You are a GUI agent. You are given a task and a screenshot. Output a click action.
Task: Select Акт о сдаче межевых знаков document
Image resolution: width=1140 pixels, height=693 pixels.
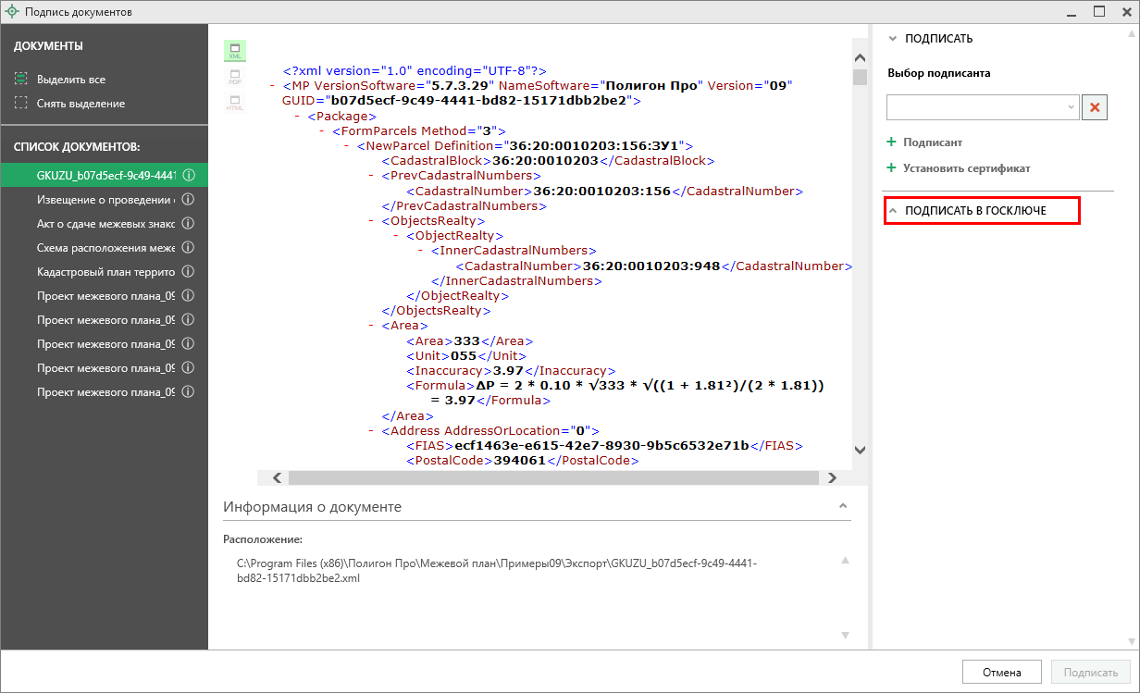(105, 223)
